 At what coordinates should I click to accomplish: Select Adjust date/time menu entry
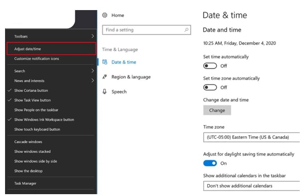tap(51, 49)
